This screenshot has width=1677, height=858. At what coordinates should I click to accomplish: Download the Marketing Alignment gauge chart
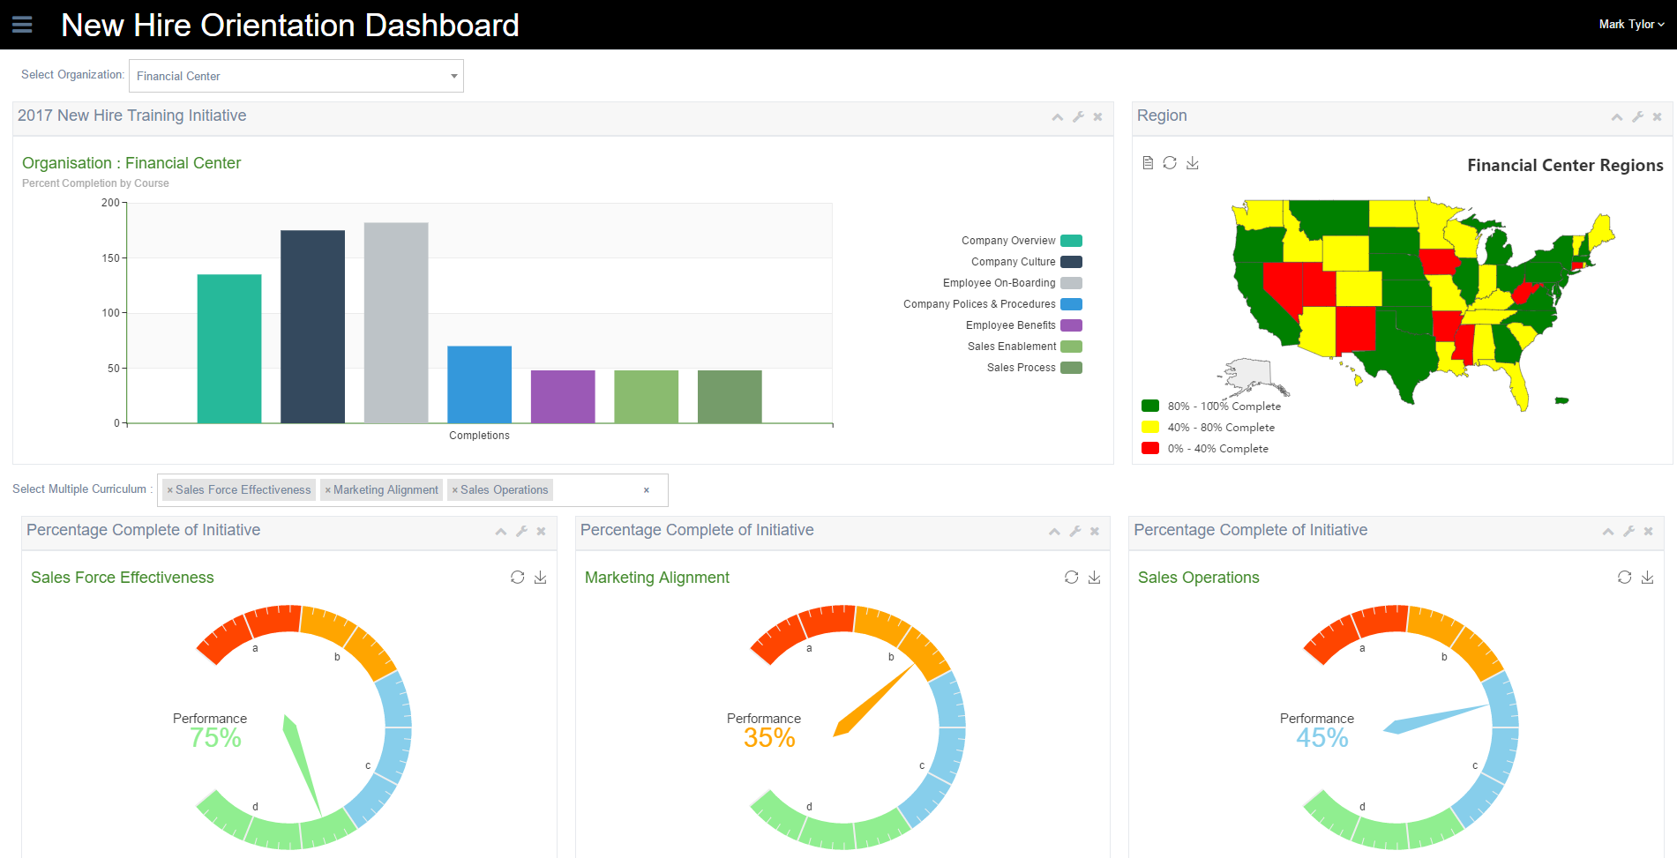point(1095,578)
